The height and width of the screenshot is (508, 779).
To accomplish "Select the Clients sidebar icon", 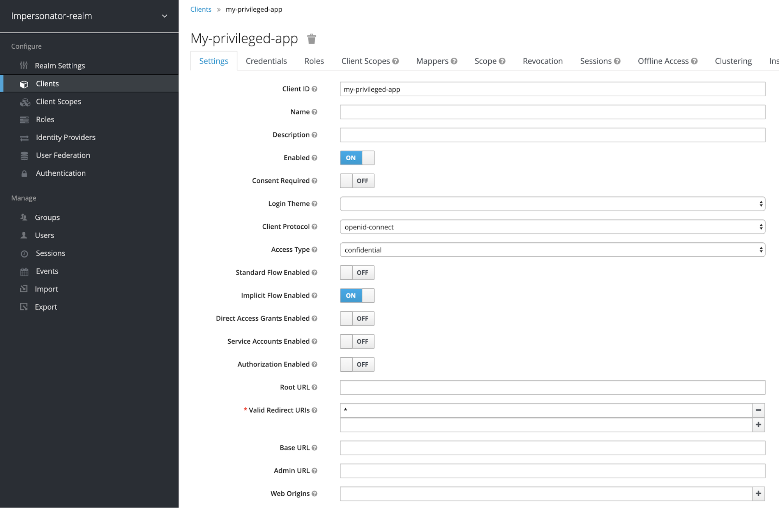I will click(x=25, y=83).
